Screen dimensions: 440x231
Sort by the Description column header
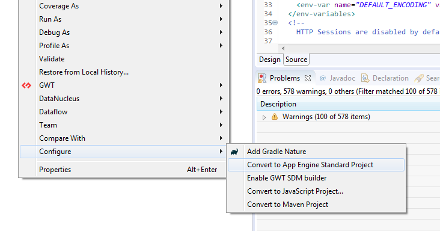(348, 104)
